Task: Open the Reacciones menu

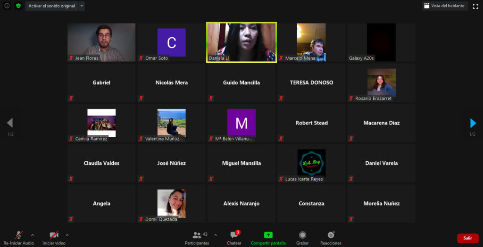Action: pyautogui.click(x=331, y=238)
